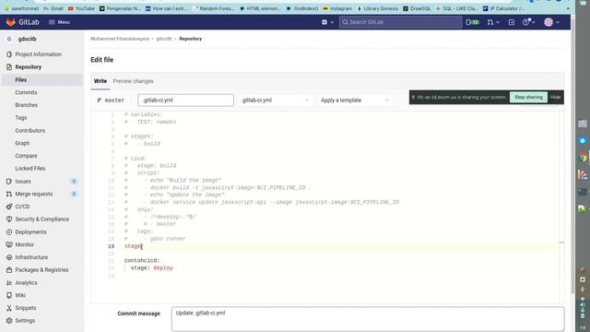Open Monitor in the sidebar
The height and width of the screenshot is (332, 590).
[x=25, y=244]
